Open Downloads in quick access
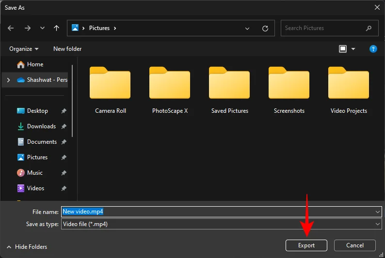This screenshot has width=385, height=258. pyautogui.click(x=36, y=126)
